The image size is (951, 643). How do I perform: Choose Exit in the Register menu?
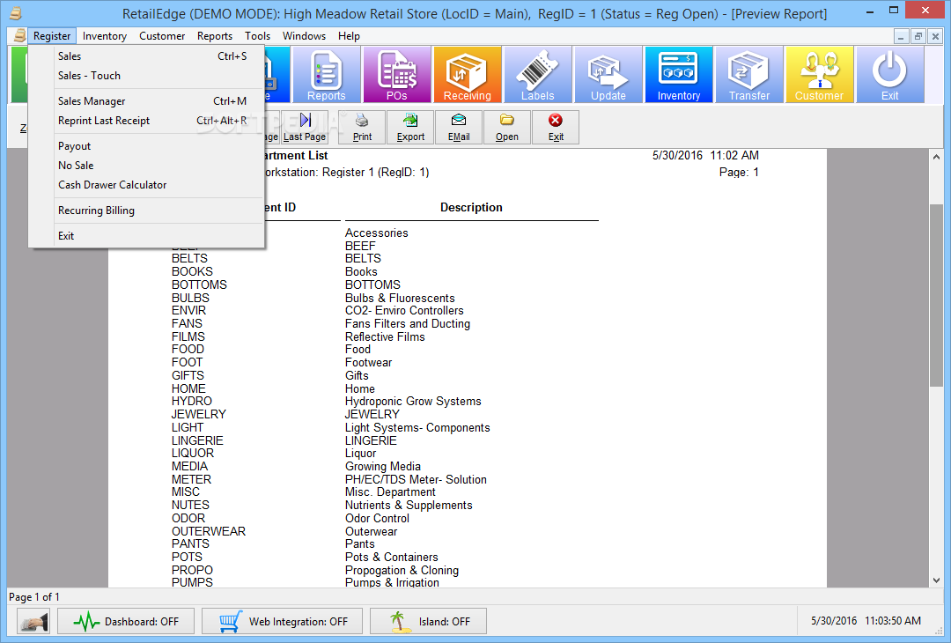click(x=146, y=235)
